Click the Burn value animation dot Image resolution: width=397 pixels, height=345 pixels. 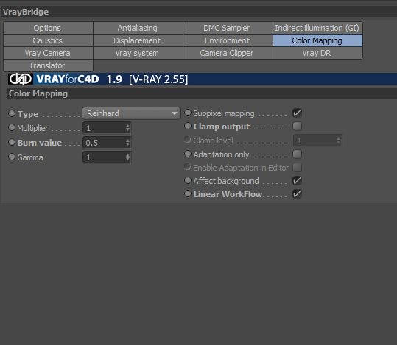pyautogui.click(x=12, y=142)
